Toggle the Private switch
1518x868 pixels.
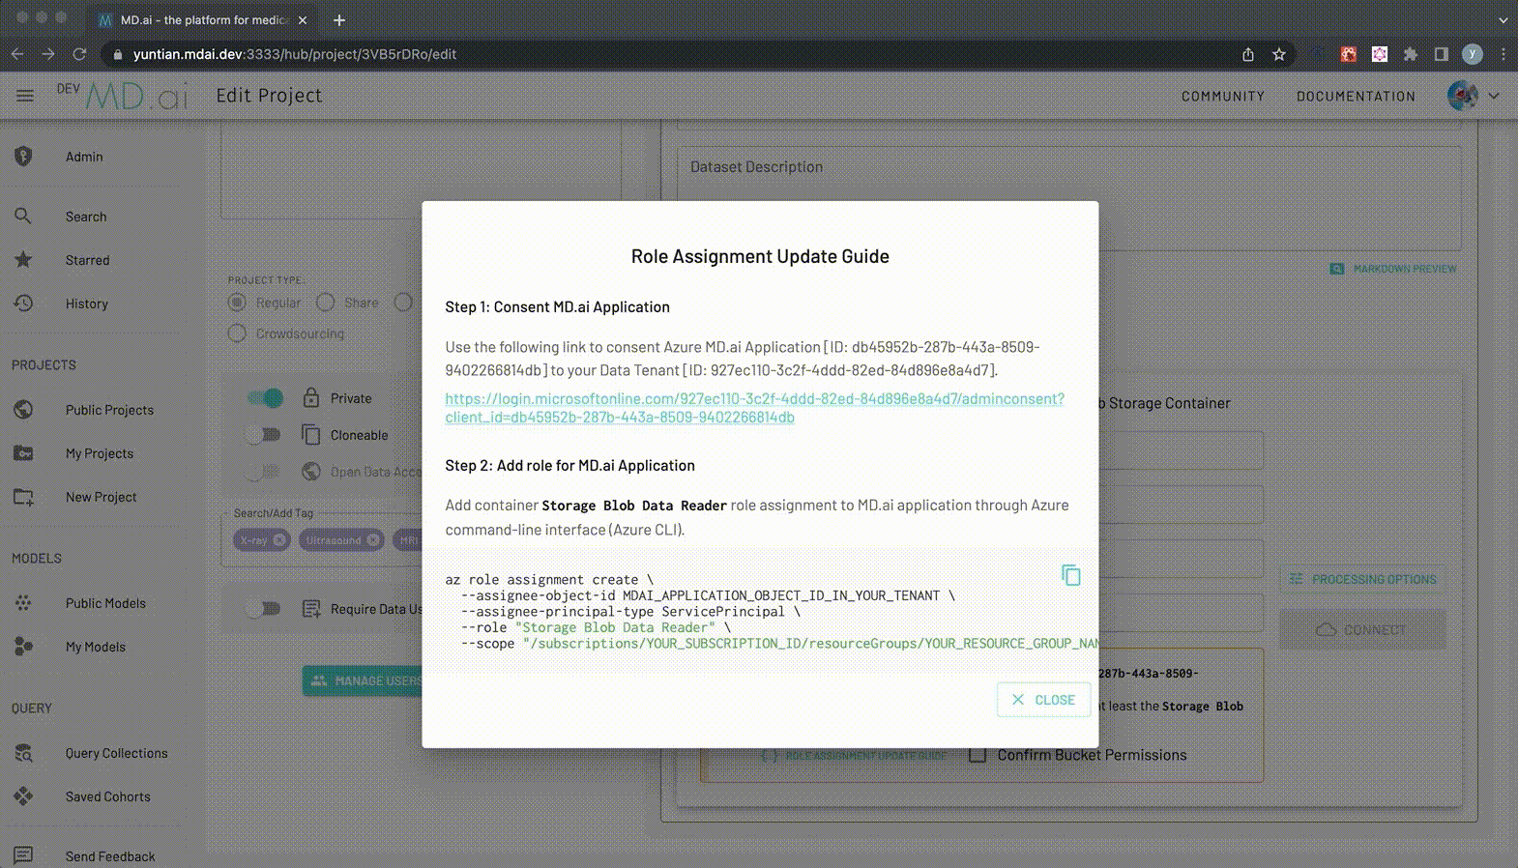coord(264,398)
